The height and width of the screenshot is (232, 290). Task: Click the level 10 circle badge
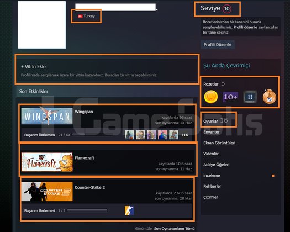tap(226, 9)
